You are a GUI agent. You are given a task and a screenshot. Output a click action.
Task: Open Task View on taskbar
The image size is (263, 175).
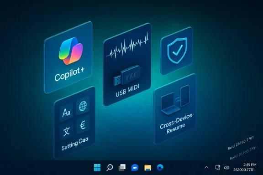(x=122, y=167)
